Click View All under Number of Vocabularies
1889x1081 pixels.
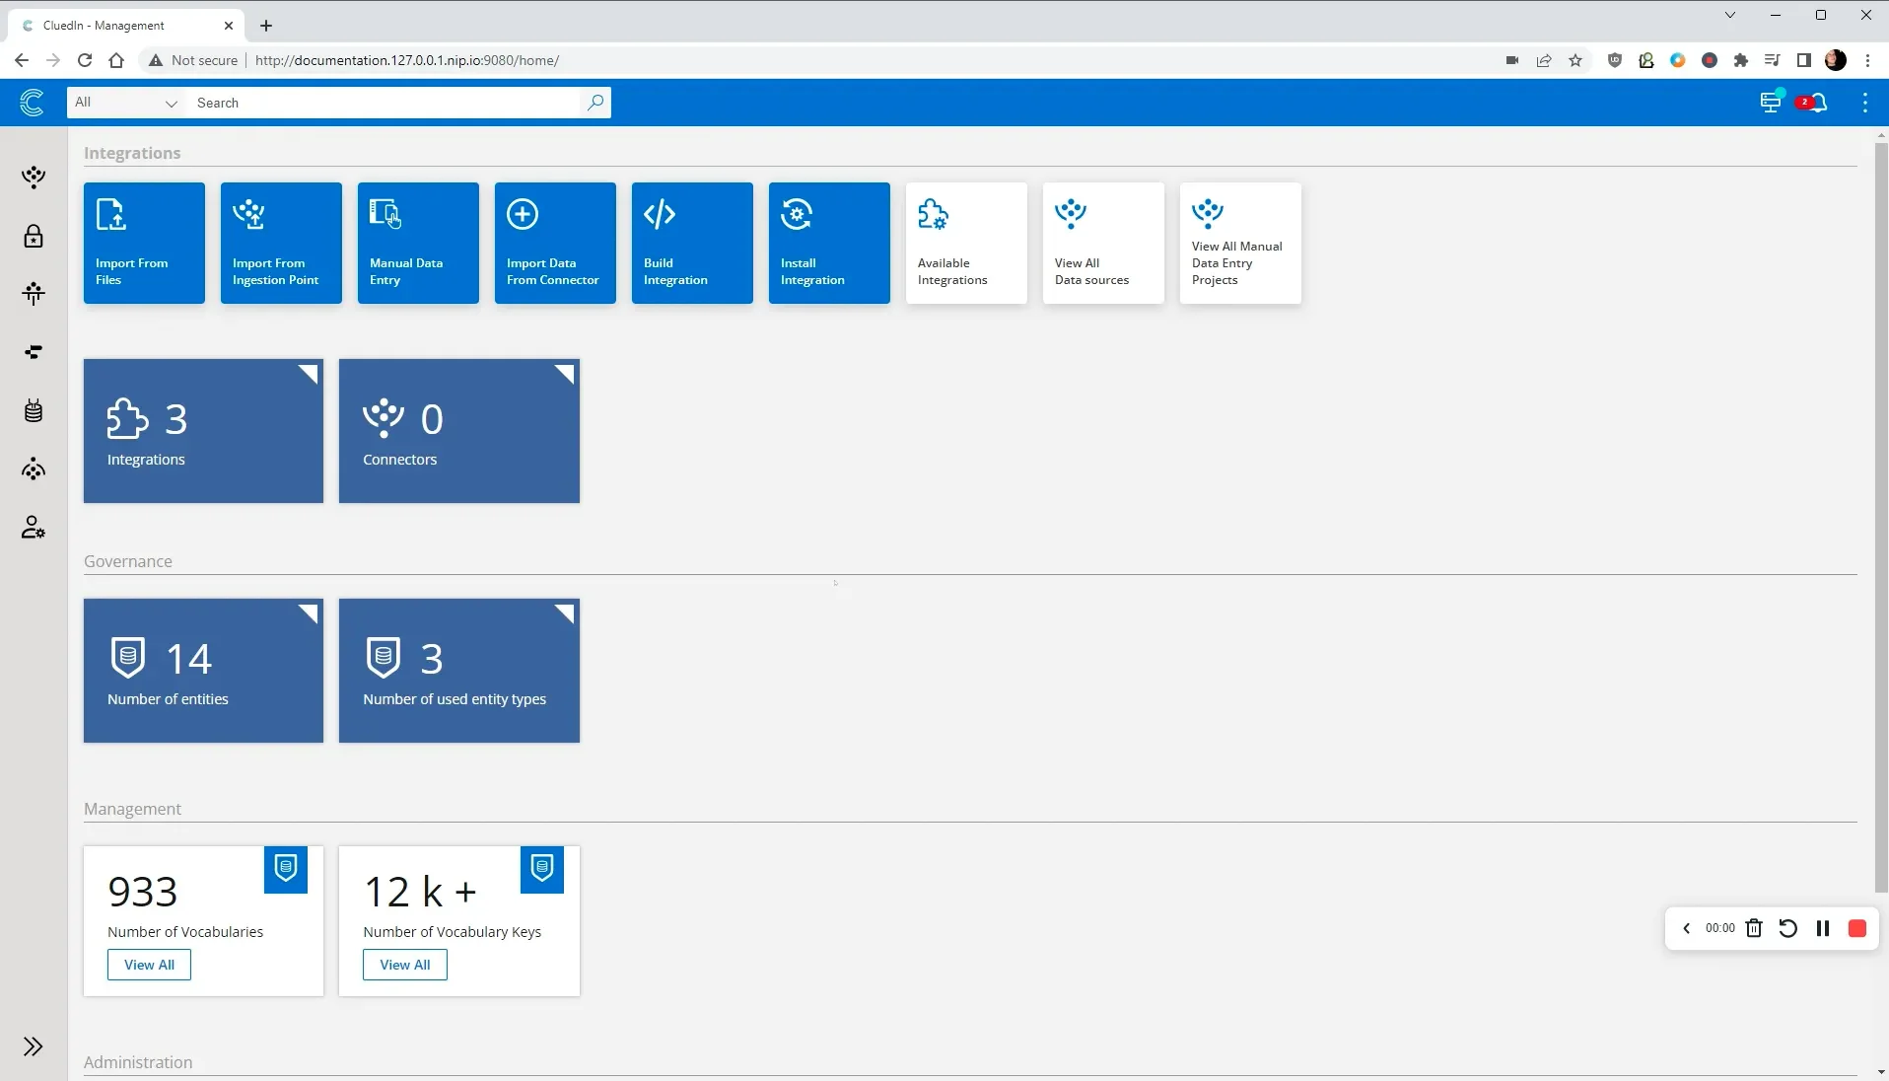[x=149, y=965]
